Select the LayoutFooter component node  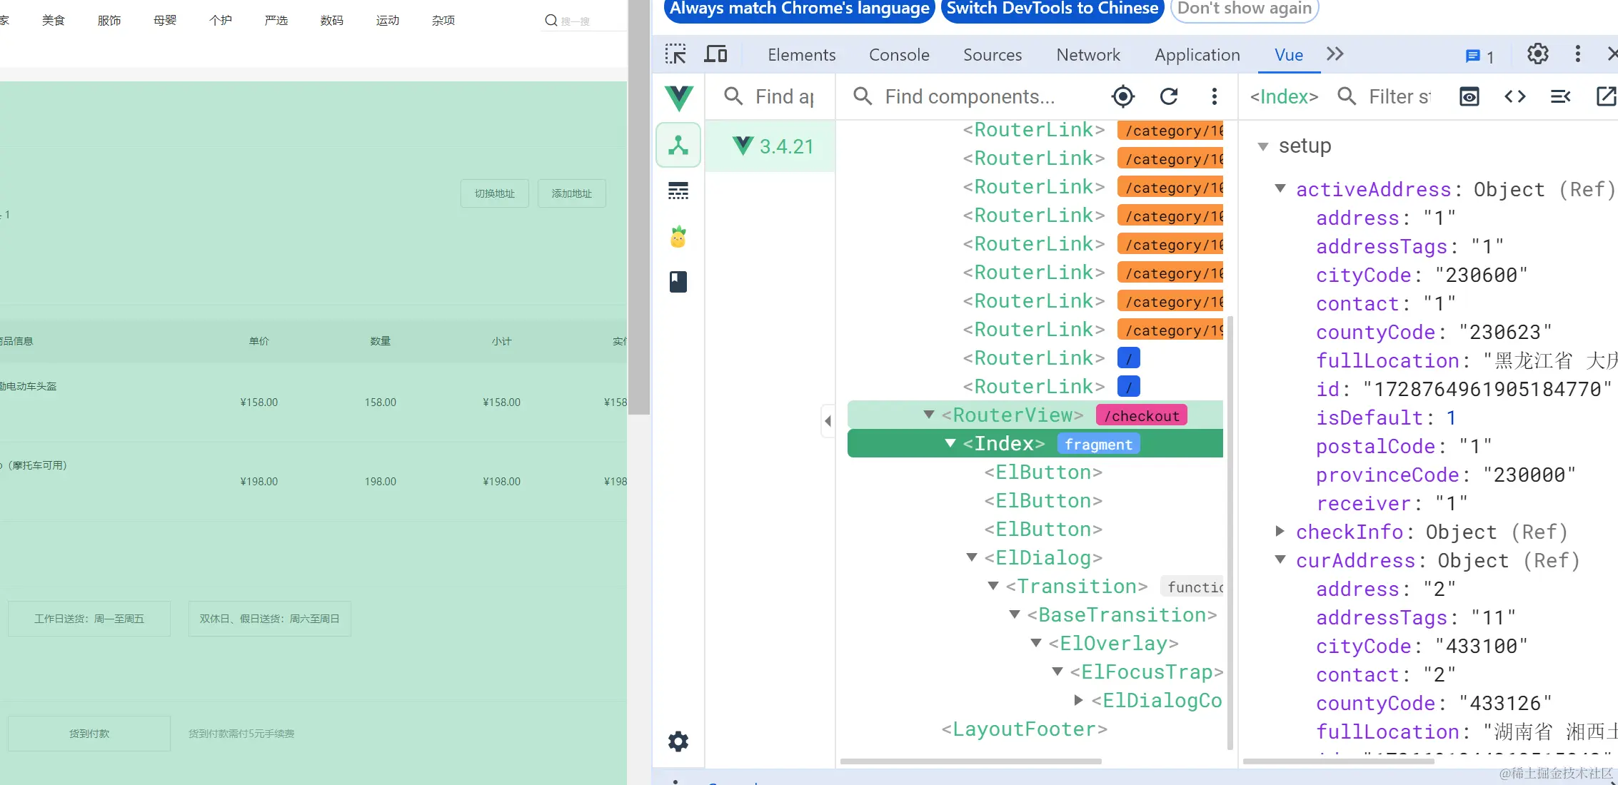point(1025,729)
